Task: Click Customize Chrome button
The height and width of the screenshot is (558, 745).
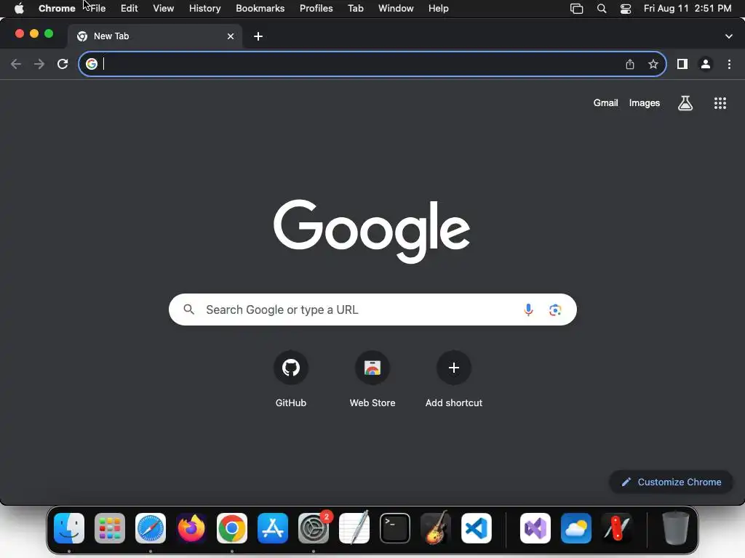Action: 672,482
